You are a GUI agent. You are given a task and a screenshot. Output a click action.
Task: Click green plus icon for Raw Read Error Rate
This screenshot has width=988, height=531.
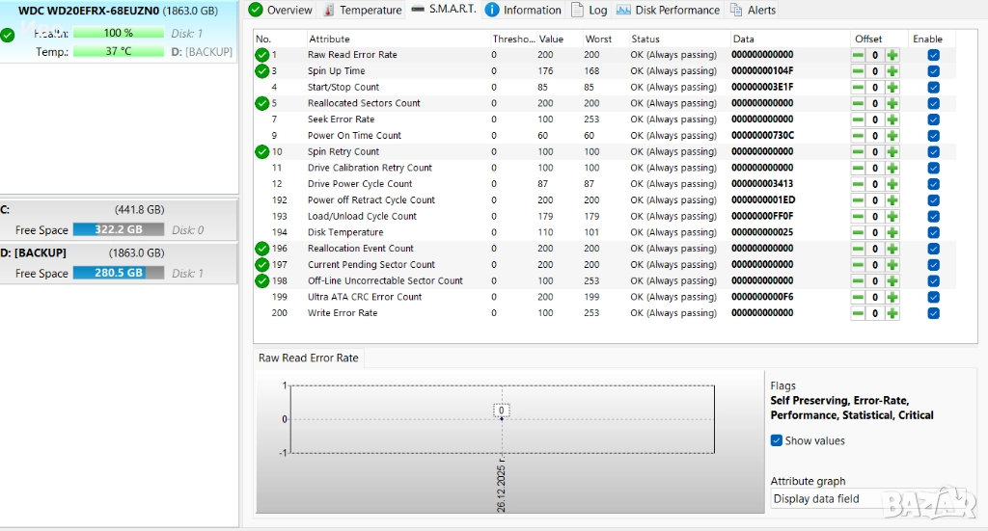click(892, 55)
